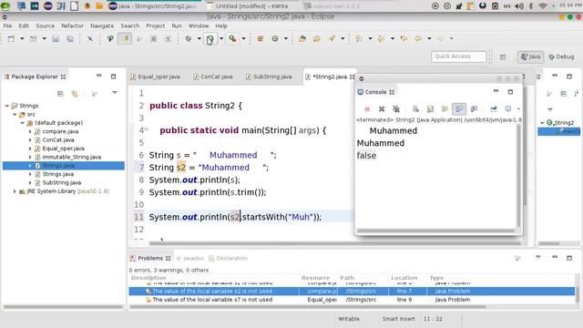Viewport: 583px width, 328px height.
Task: Click the Quick Access search field
Action: click(x=458, y=56)
